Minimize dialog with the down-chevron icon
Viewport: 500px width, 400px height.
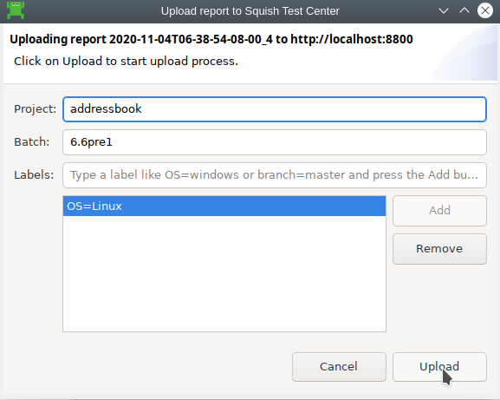coord(444,11)
